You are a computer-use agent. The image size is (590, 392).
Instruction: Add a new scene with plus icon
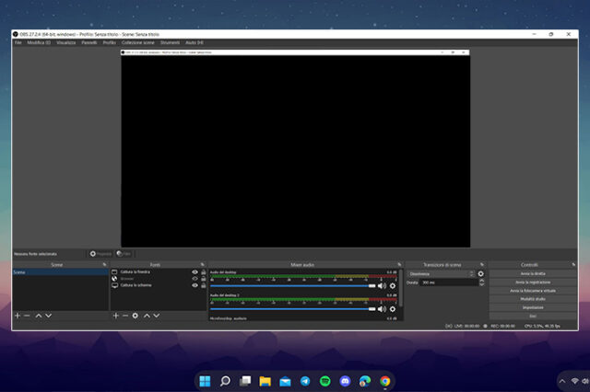pyautogui.click(x=17, y=316)
